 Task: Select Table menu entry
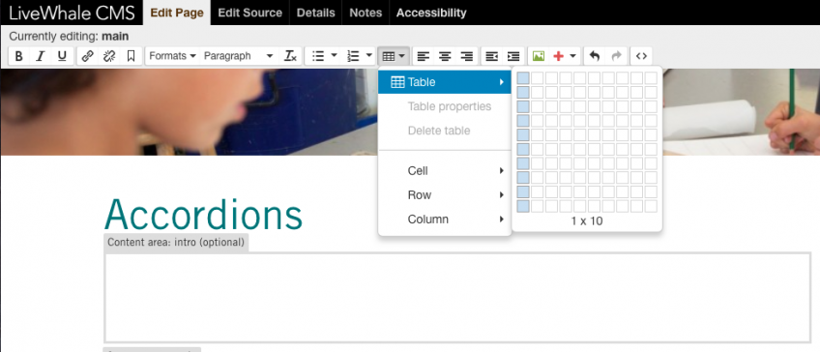pos(445,82)
